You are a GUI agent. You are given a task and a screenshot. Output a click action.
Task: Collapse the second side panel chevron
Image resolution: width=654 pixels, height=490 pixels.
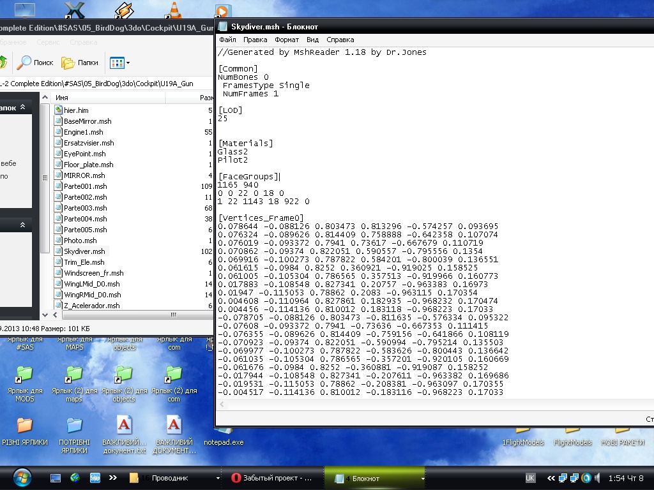click(x=22, y=225)
